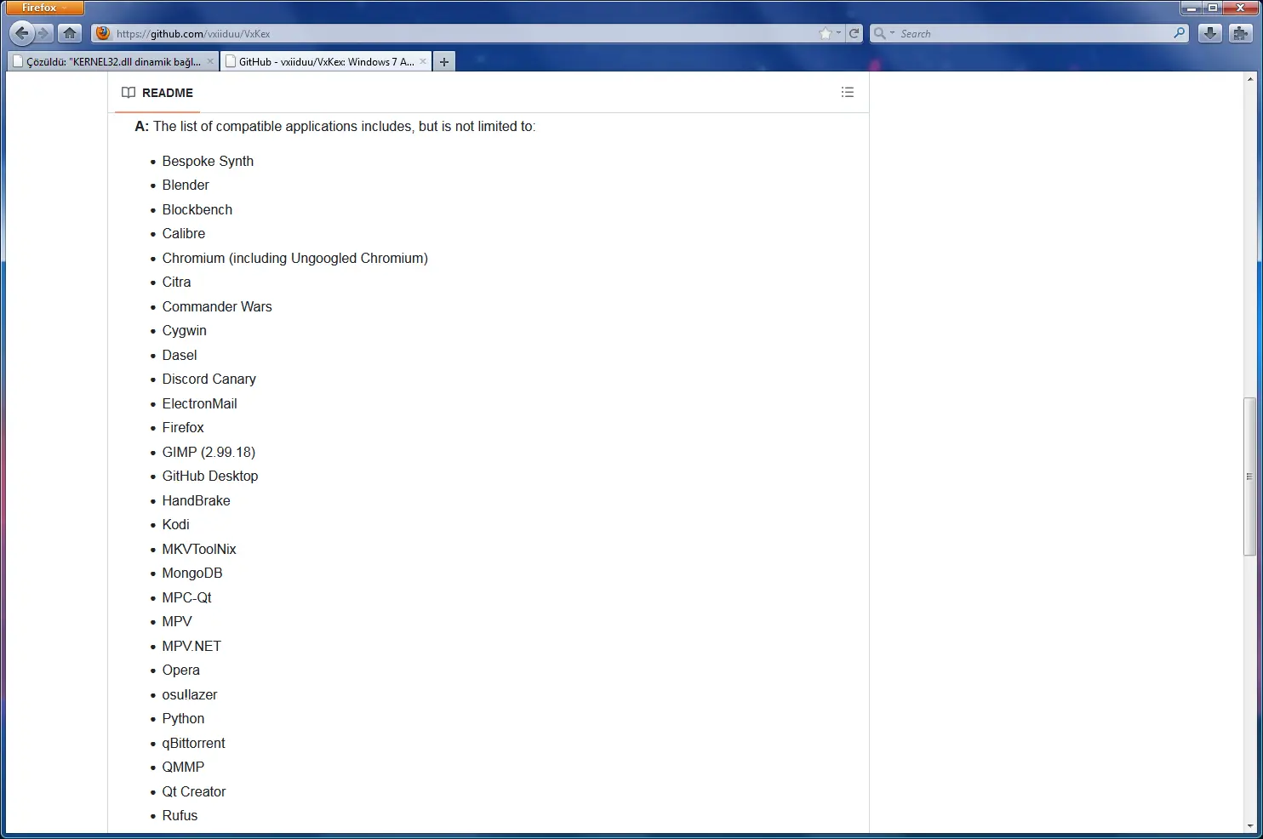Open the README outline list icon
Screen dimensions: 1263x839
[x=848, y=92]
